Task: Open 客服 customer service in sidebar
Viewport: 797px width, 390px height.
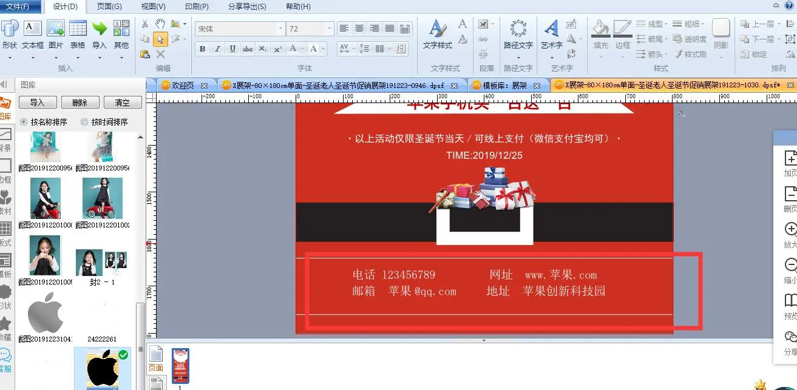Action: (x=5, y=361)
